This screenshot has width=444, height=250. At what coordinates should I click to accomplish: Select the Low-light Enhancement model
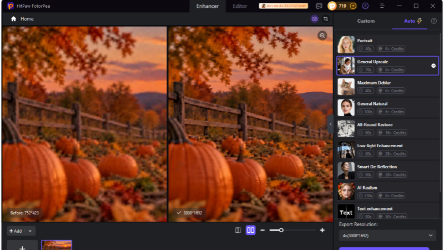tap(387, 149)
